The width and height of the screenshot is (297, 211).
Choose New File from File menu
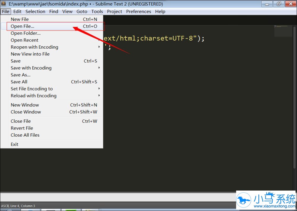coord(52,19)
